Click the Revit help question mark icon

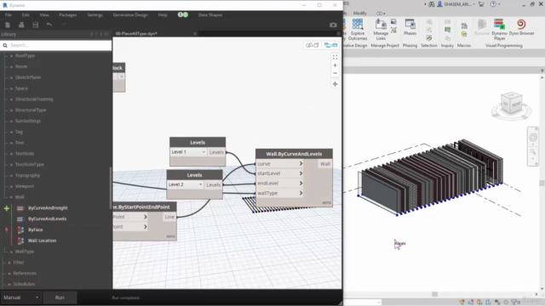tap(493, 4)
